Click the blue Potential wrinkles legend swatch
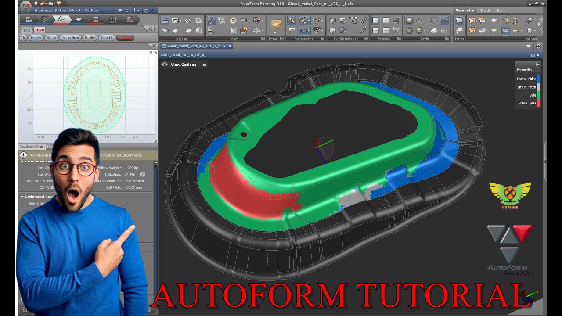The image size is (562, 316). [x=538, y=79]
